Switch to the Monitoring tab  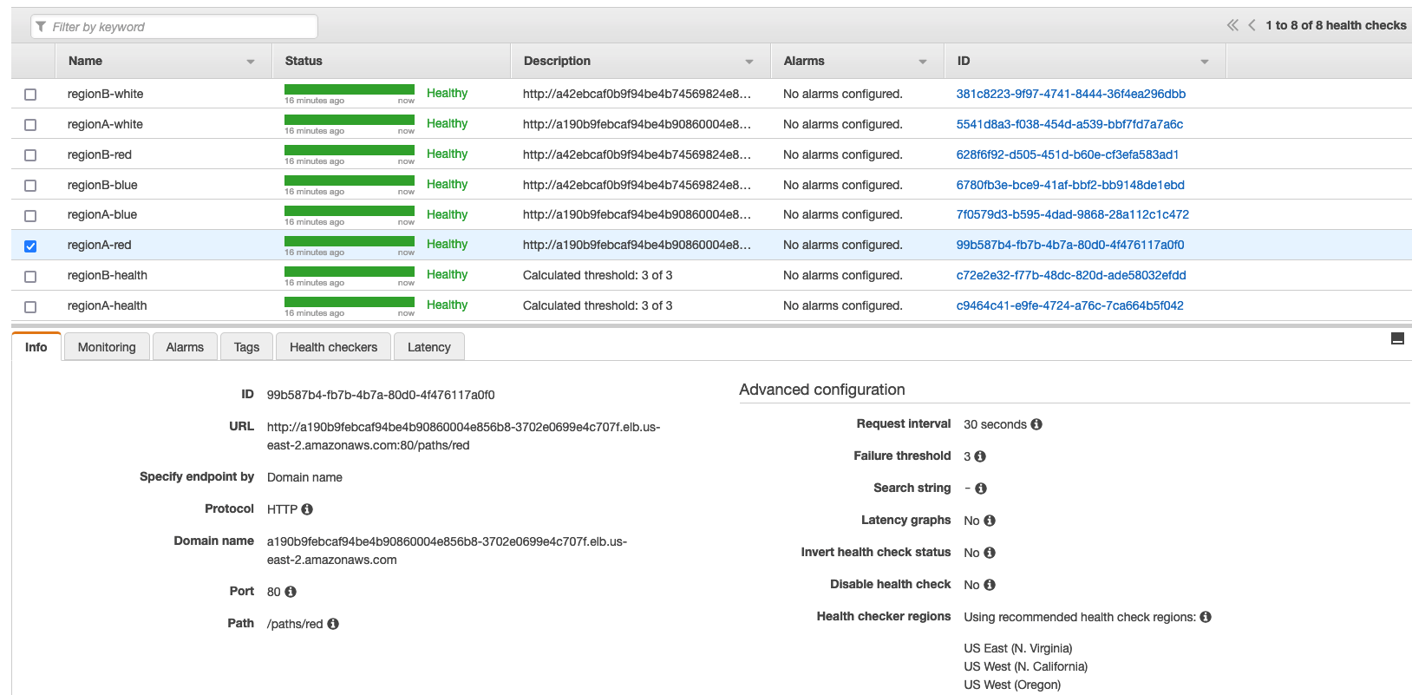107,347
